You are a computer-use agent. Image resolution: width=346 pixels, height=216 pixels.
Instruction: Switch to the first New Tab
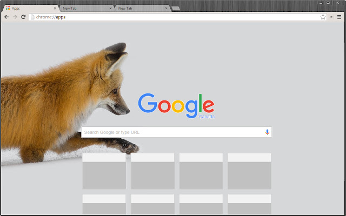click(x=87, y=9)
